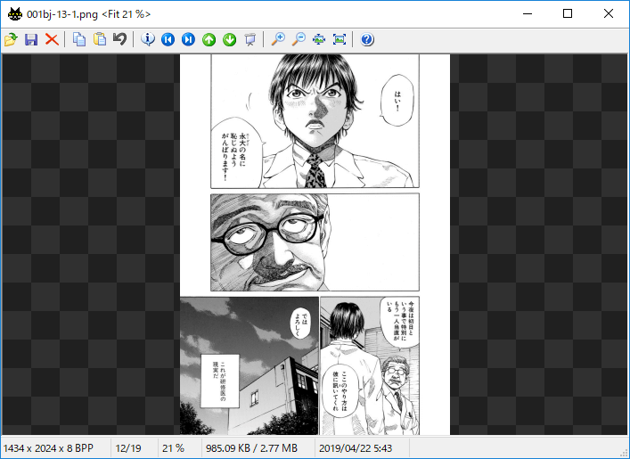Image resolution: width=630 pixels, height=459 pixels.
Task: Click the date 2019/04/22 5:43 in status bar
Action: pos(356,448)
